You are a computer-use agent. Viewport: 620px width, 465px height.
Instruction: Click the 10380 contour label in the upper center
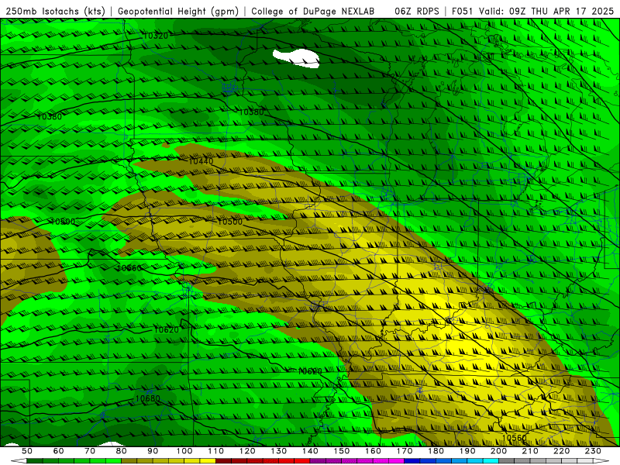pos(251,112)
